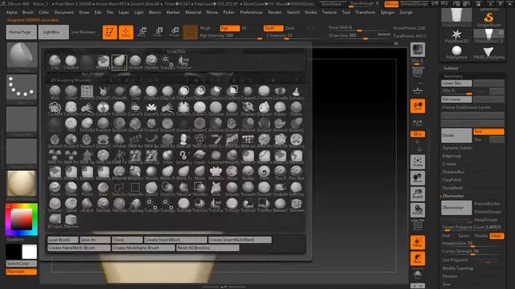Select the Clay brush in Quick Pick row
The image size is (515, 289).
55,62
